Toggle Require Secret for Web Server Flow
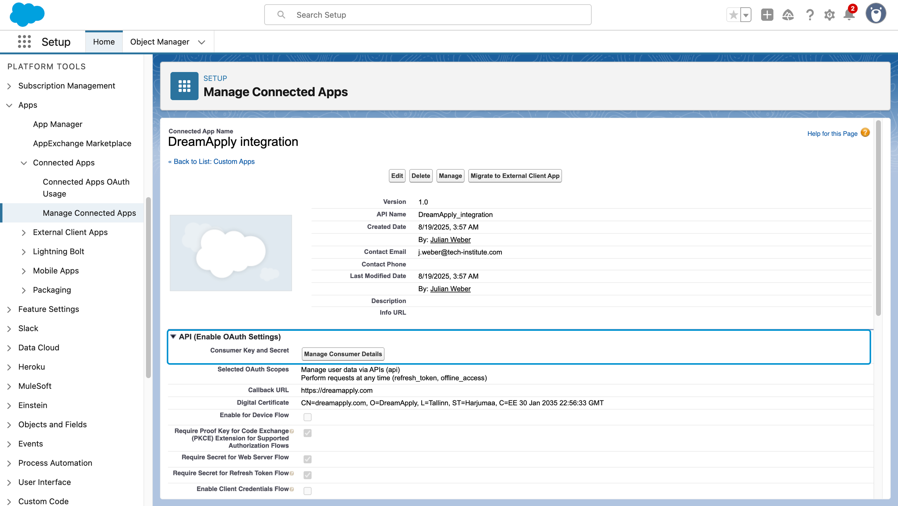Viewport: 898px width, 506px height. 308,459
